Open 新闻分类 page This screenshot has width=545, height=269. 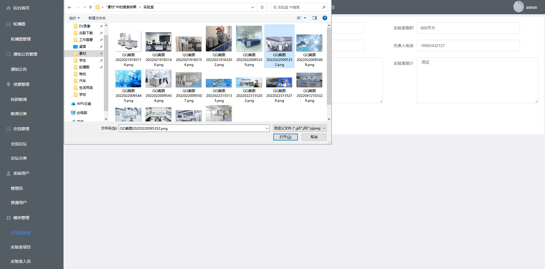[x=19, y=114]
